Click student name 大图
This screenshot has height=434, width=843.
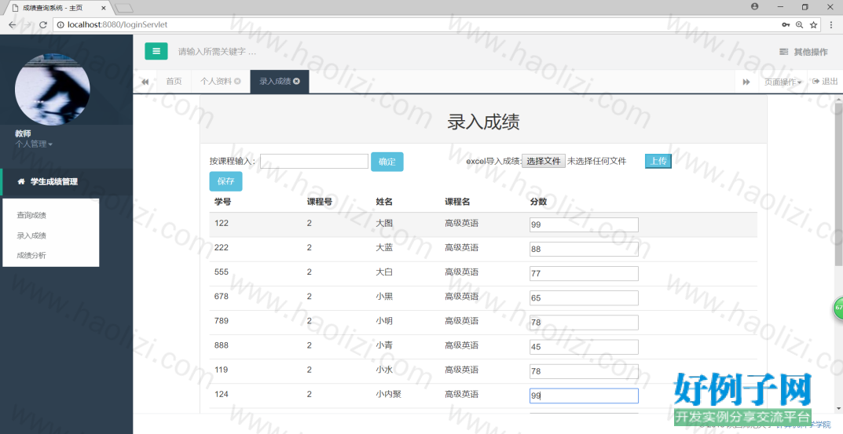(x=384, y=223)
